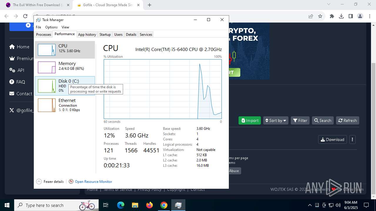376x211 pixels.
Task: Open Chrome three-dot menu
Action: 370,16
